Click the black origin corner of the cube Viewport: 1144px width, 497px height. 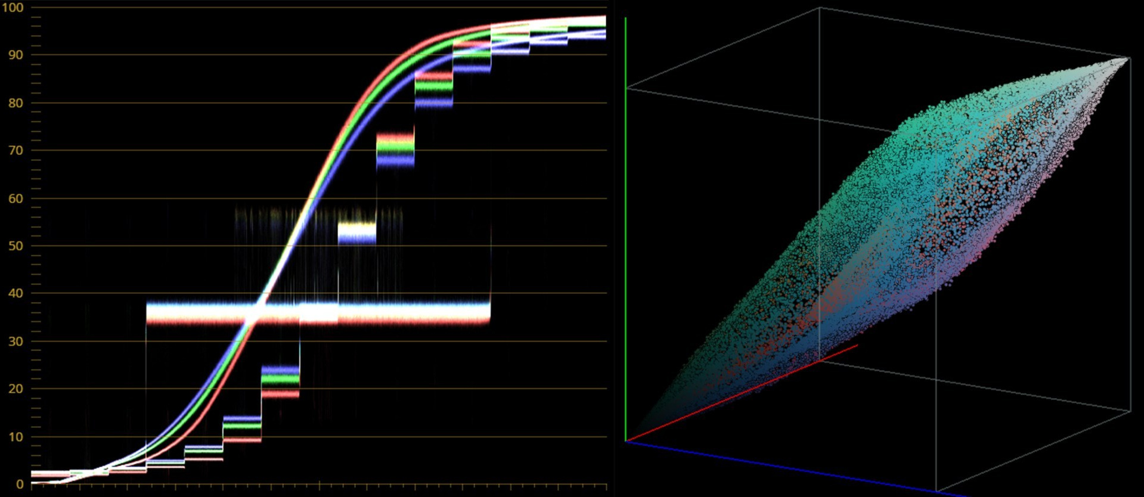(626, 441)
